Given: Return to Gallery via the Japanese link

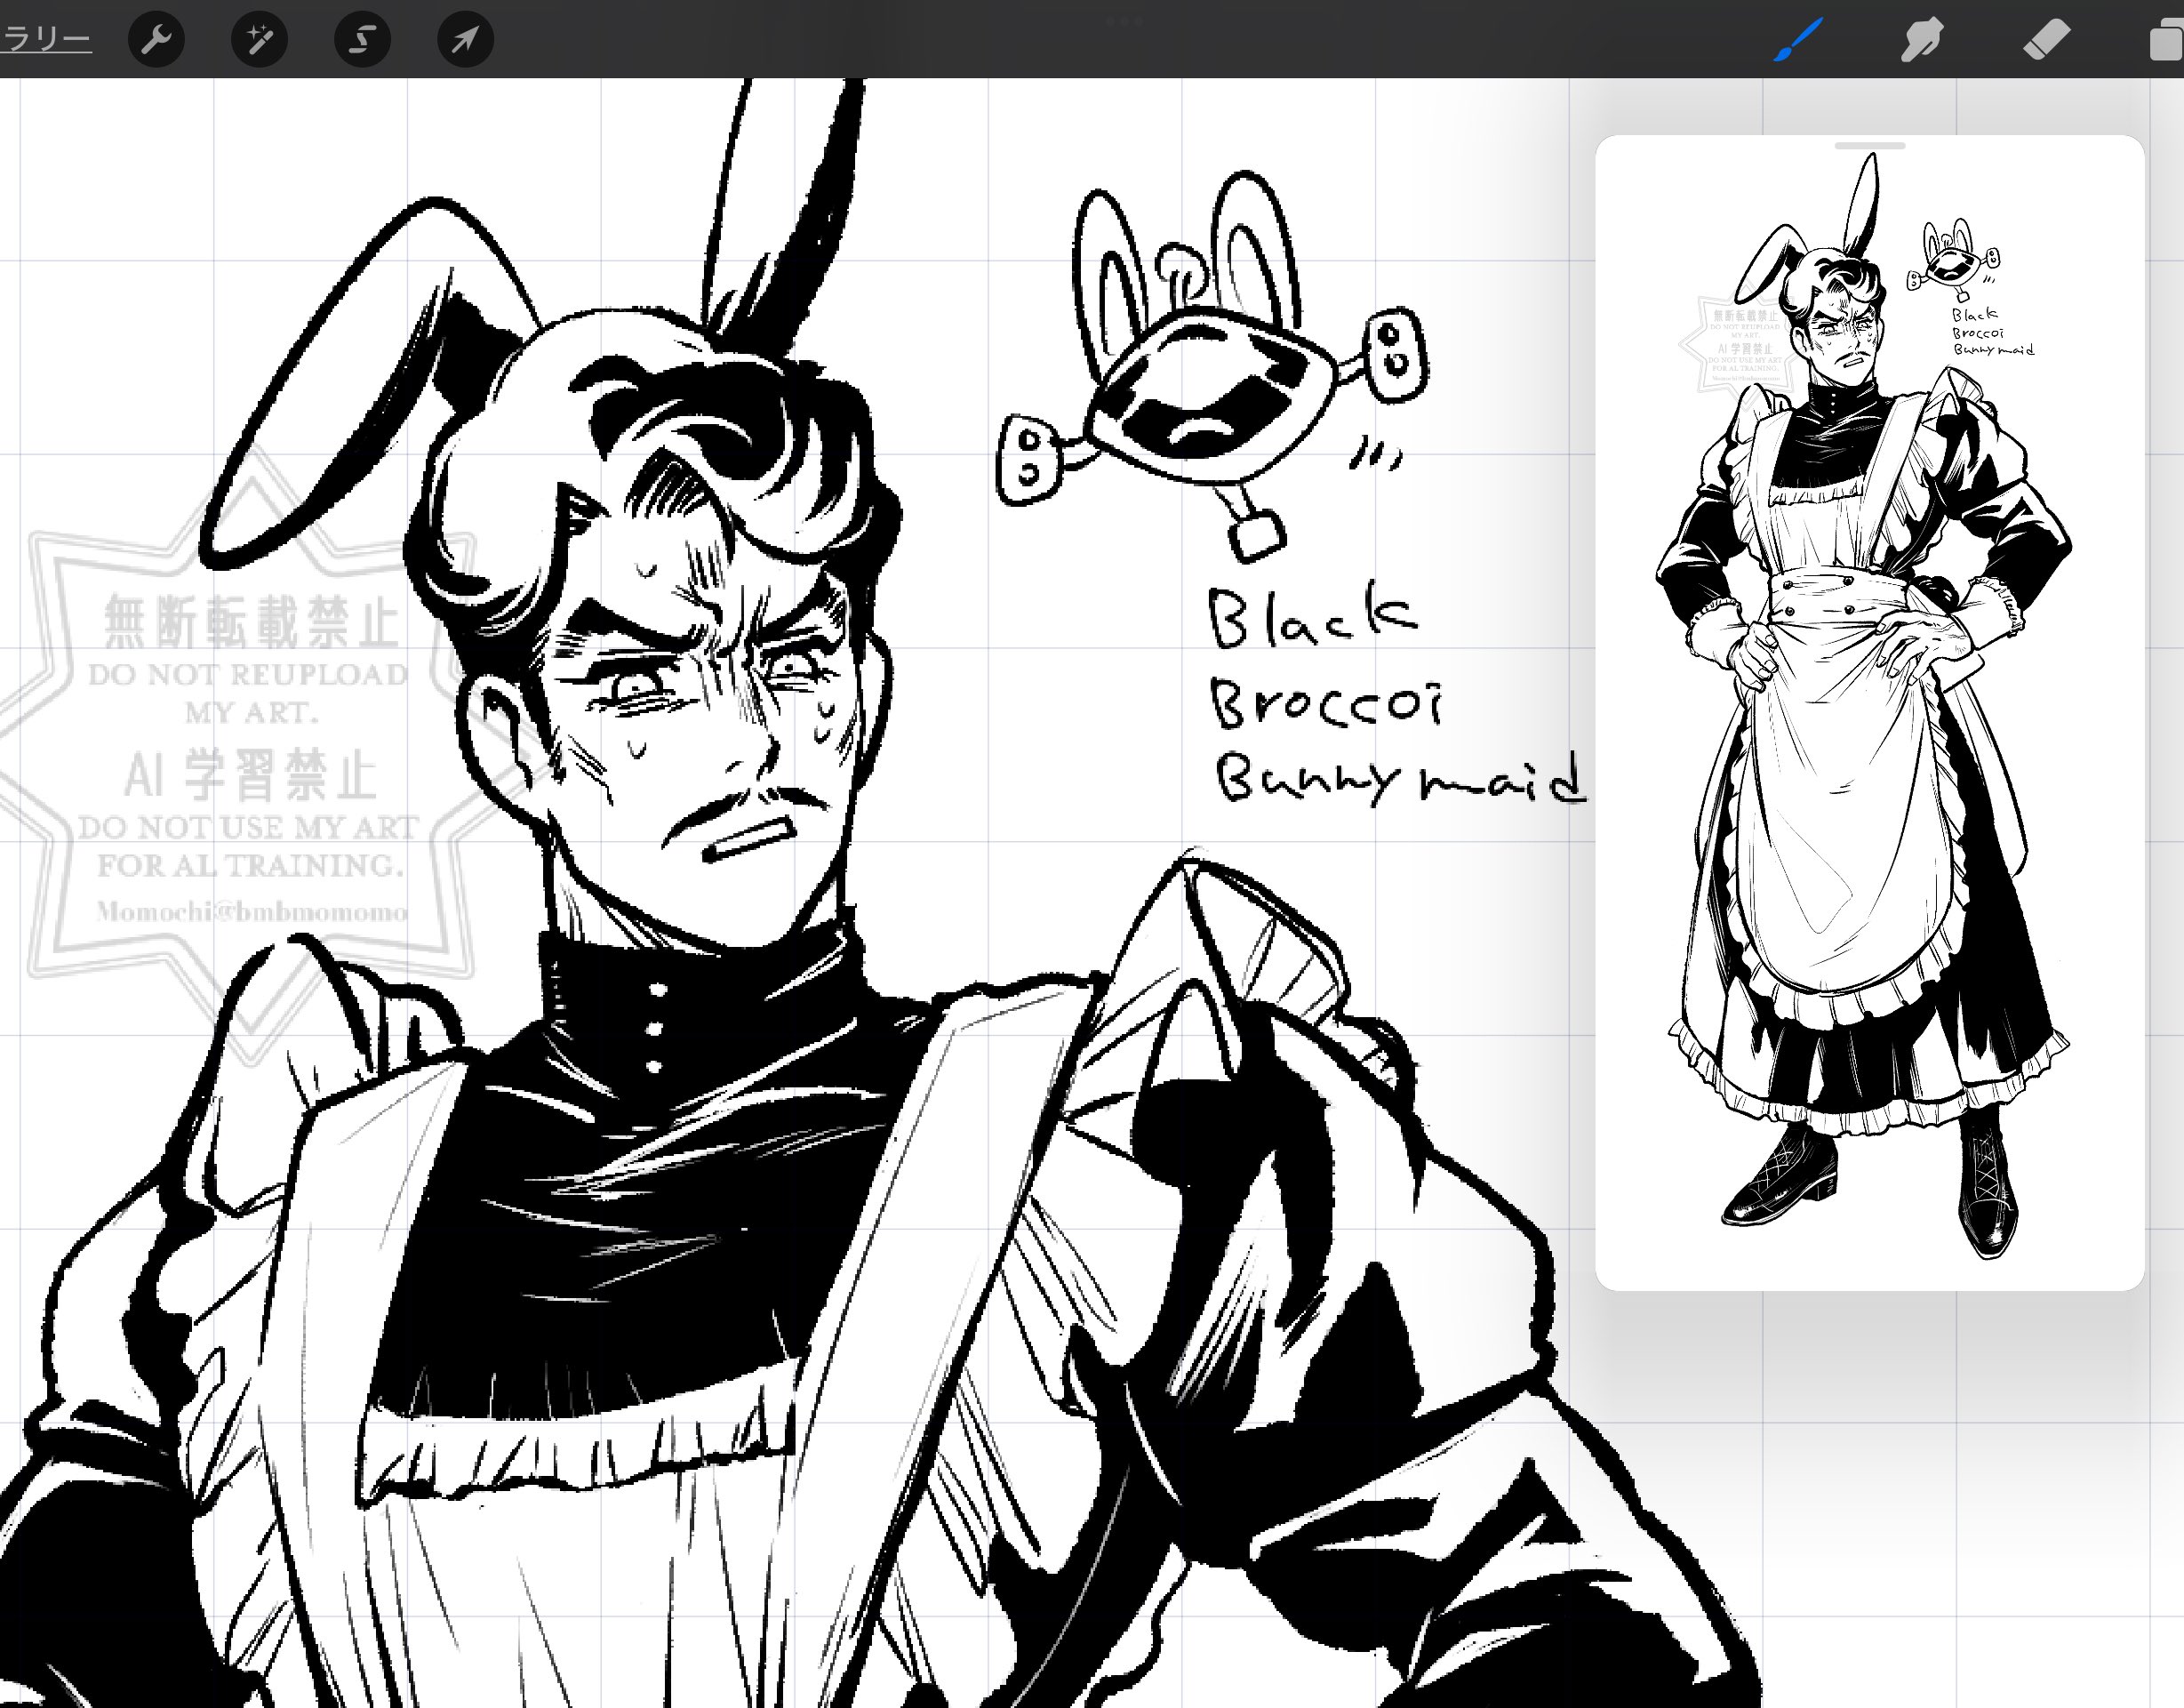Looking at the screenshot, I should click(45, 40).
